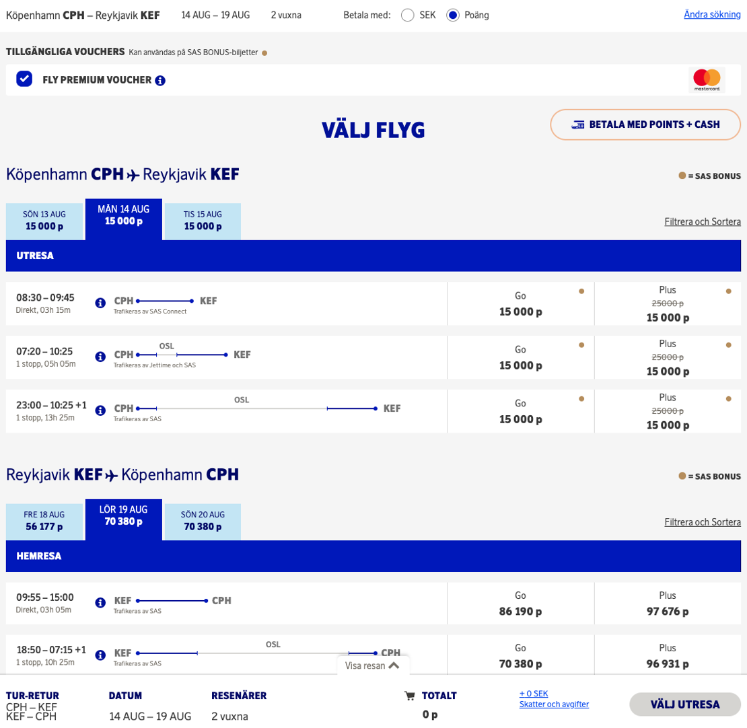Click the + 0 SEK link
The width and height of the screenshot is (747, 728).
[534, 694]
